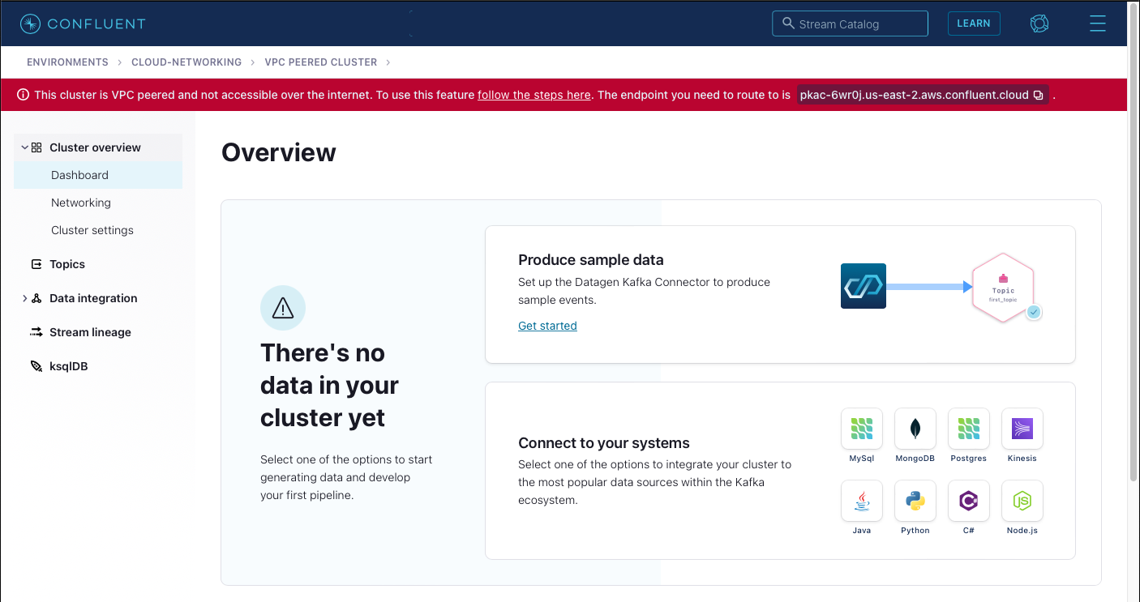Choose the Python client icon
Screen dimensions: 1140x602
click(915, 501)
